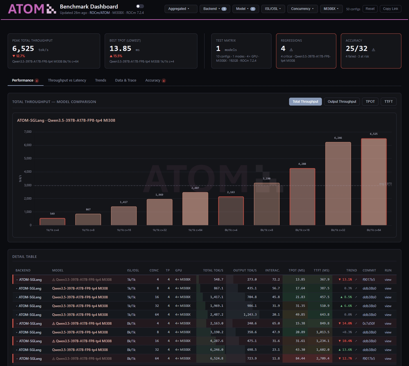The height and width of the screenshot is (366, 409).
Task: Open the Model filter dropdown
Action: [x=246, y=9]
